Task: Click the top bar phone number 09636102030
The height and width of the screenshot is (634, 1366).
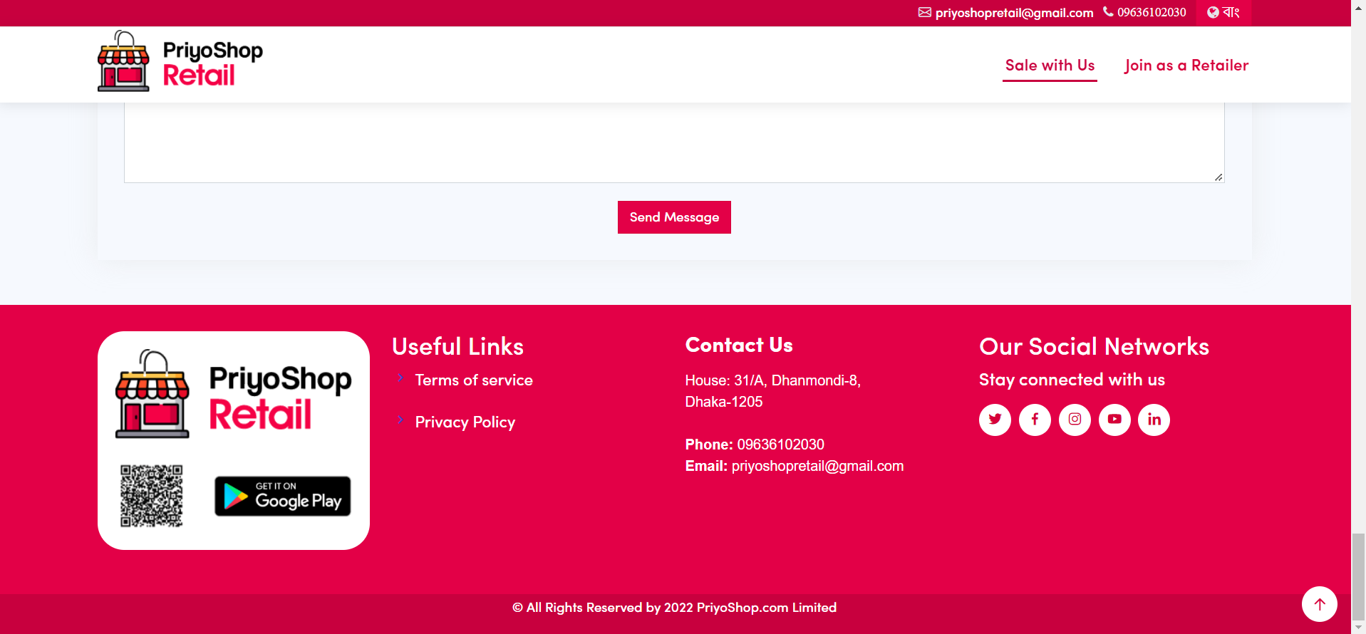Action: pos(1152,12)
